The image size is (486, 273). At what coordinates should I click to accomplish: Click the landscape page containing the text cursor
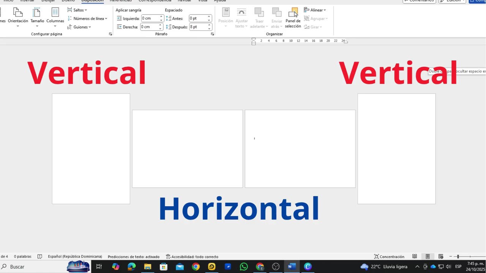pos(300,149)
